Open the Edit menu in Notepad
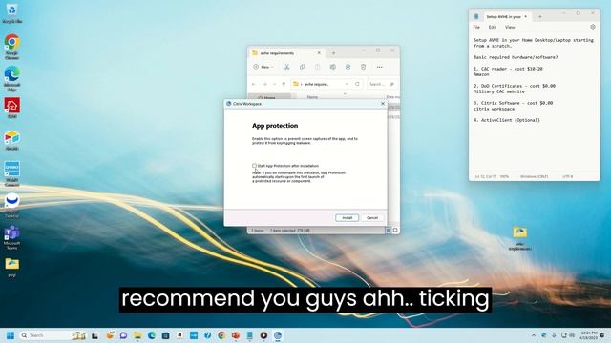The height and width of the screenshot is (343, 611). (493, 28)
